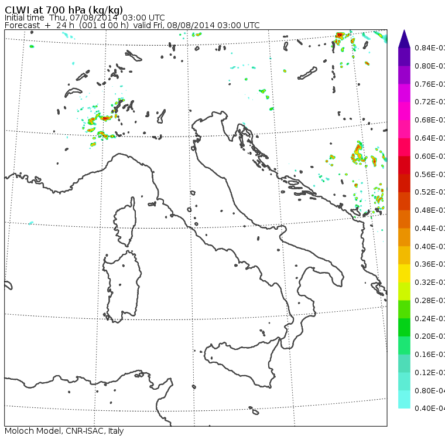Select the "Initial time Thu, 07/08/2014 03:00 UTC" line

(x=84, y=18)
